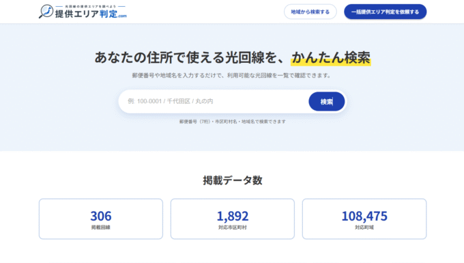Focus the postal code search field
Viewport: 464px width, 263px height.
click(214, 101)
